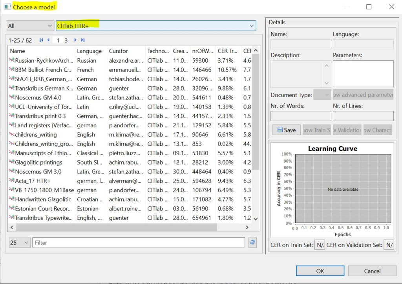This screenshot has height=284, width=402.
Task: Select the Land registers (Verfac... model
Action: point(130,125)
